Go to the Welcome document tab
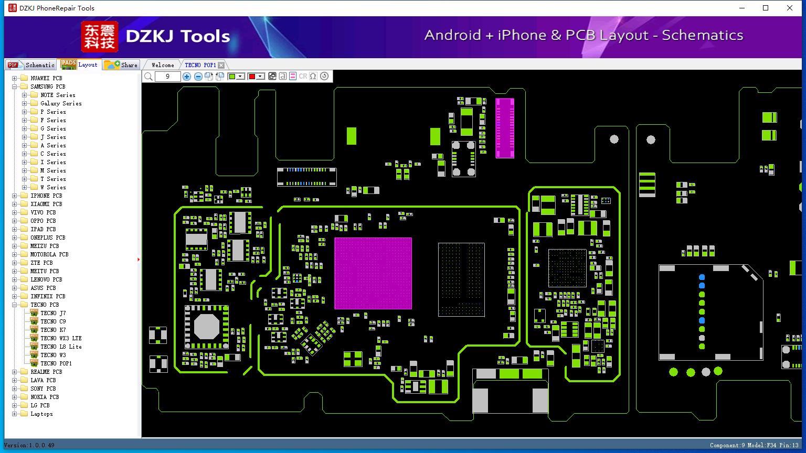 (163, 65)
